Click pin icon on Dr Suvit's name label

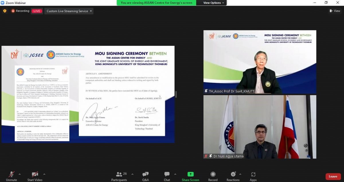[206, 91]
